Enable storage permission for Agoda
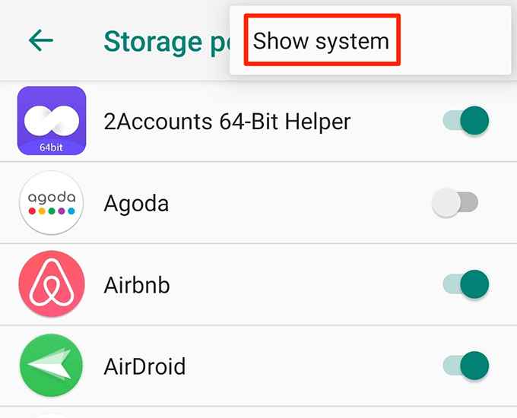This screenshot has height=418, width=517. point(455,202)
